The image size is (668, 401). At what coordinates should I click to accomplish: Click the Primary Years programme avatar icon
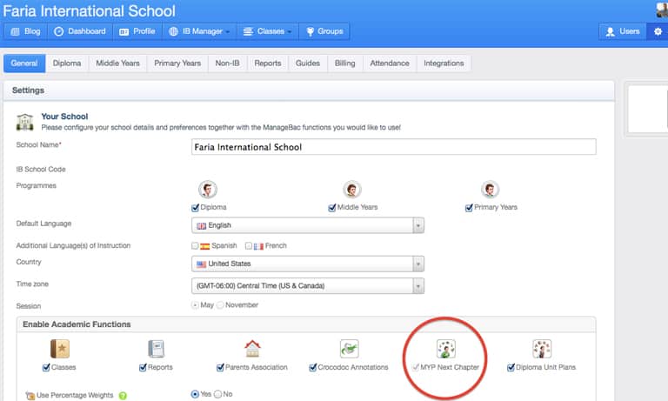490,190
